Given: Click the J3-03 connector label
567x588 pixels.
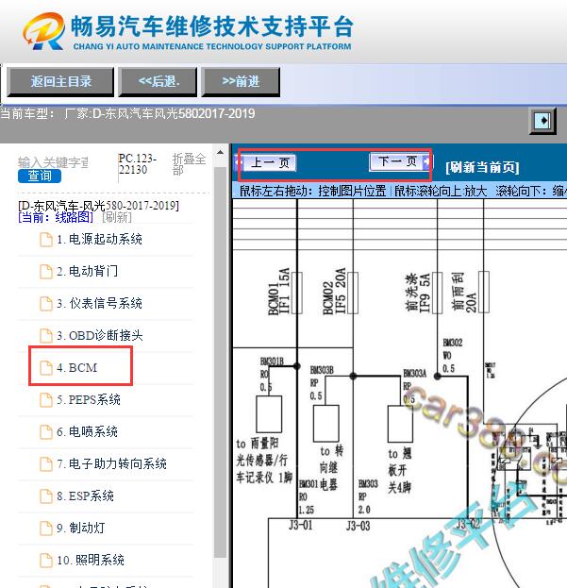Looking at the screenshot, I should point(359,526).
